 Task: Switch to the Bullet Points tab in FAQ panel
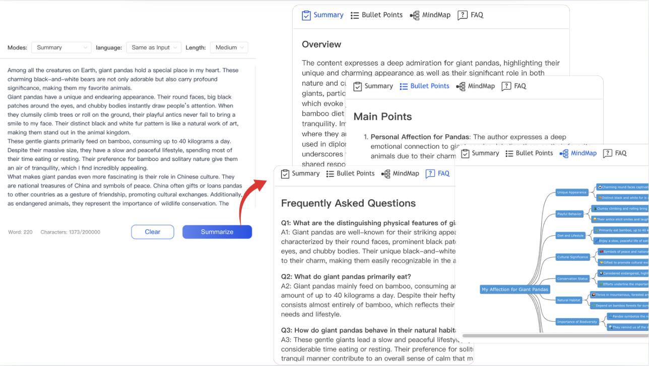350,173
